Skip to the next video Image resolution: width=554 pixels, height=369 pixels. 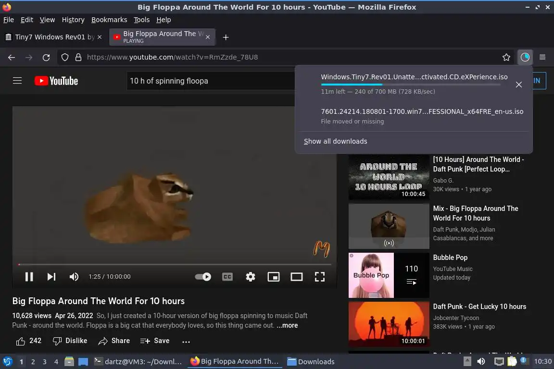point(51,277)
